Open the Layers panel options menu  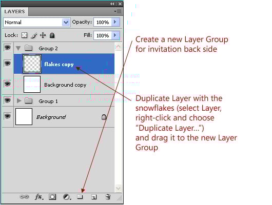(x=118, y=12)
